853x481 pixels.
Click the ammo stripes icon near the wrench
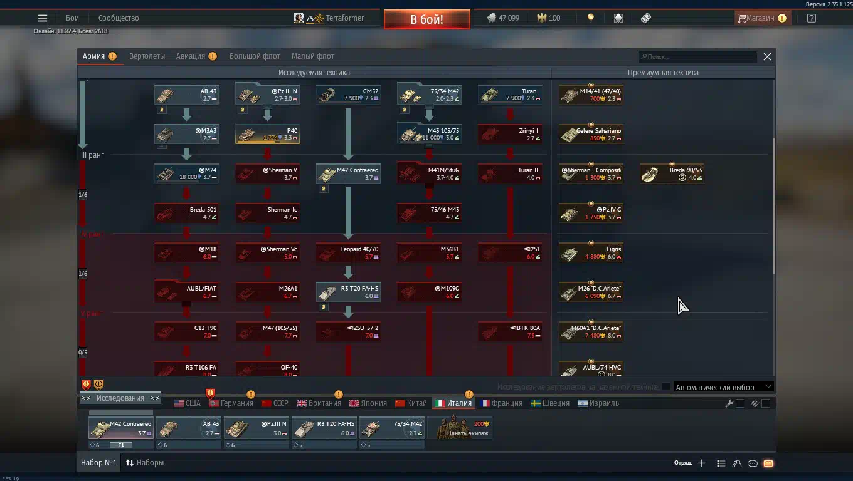point(756,403)
